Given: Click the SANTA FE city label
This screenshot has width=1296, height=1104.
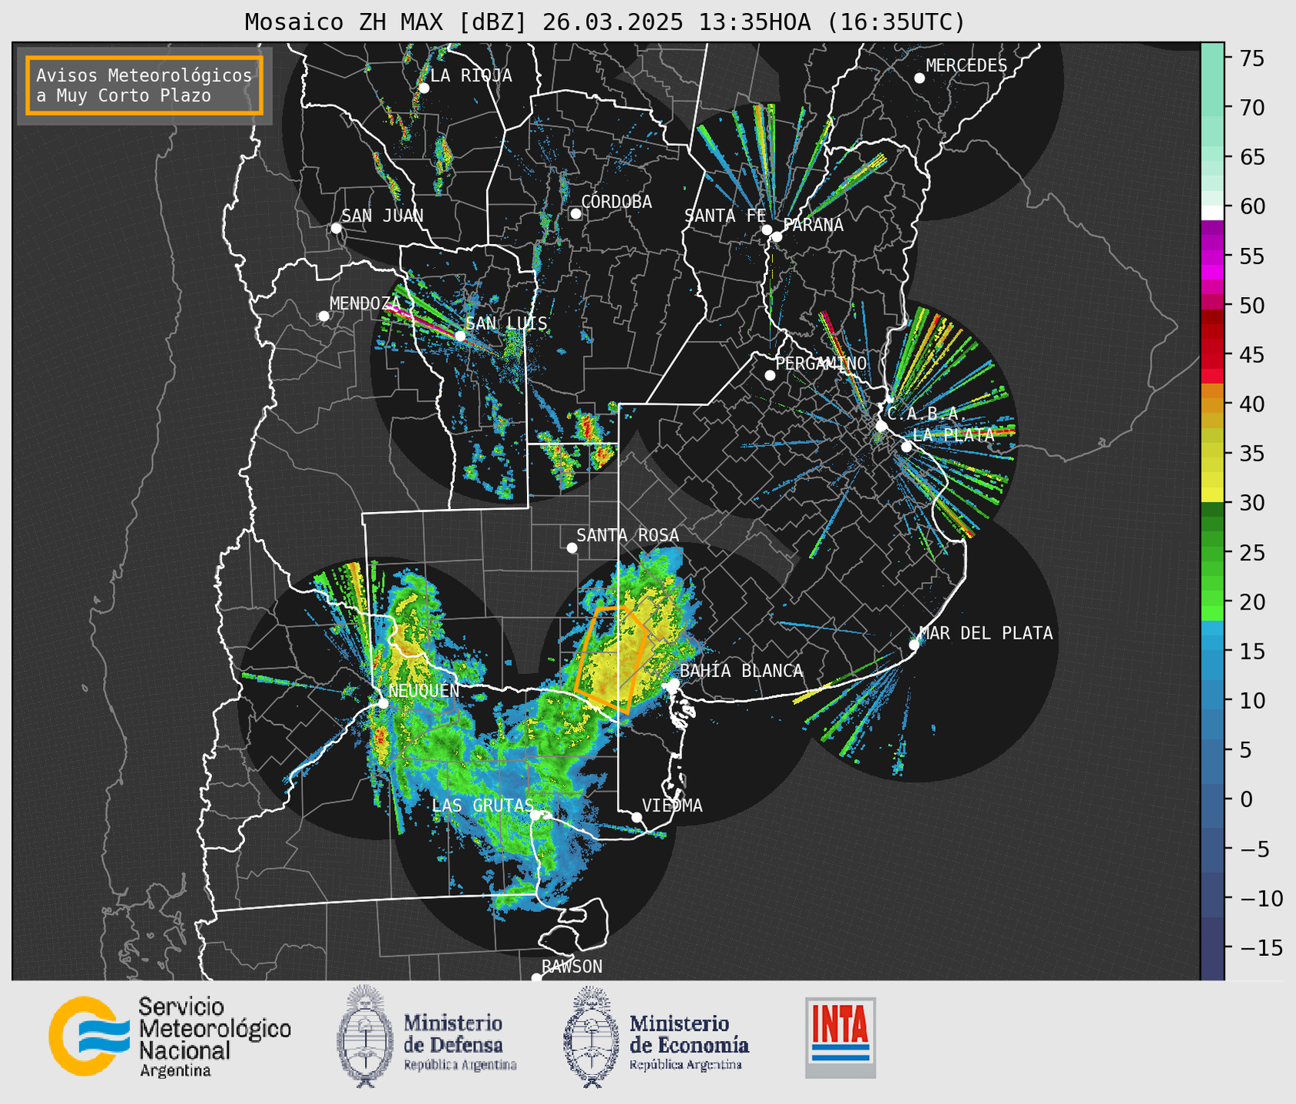Looking at the screenshot, I should click(725, 216).
